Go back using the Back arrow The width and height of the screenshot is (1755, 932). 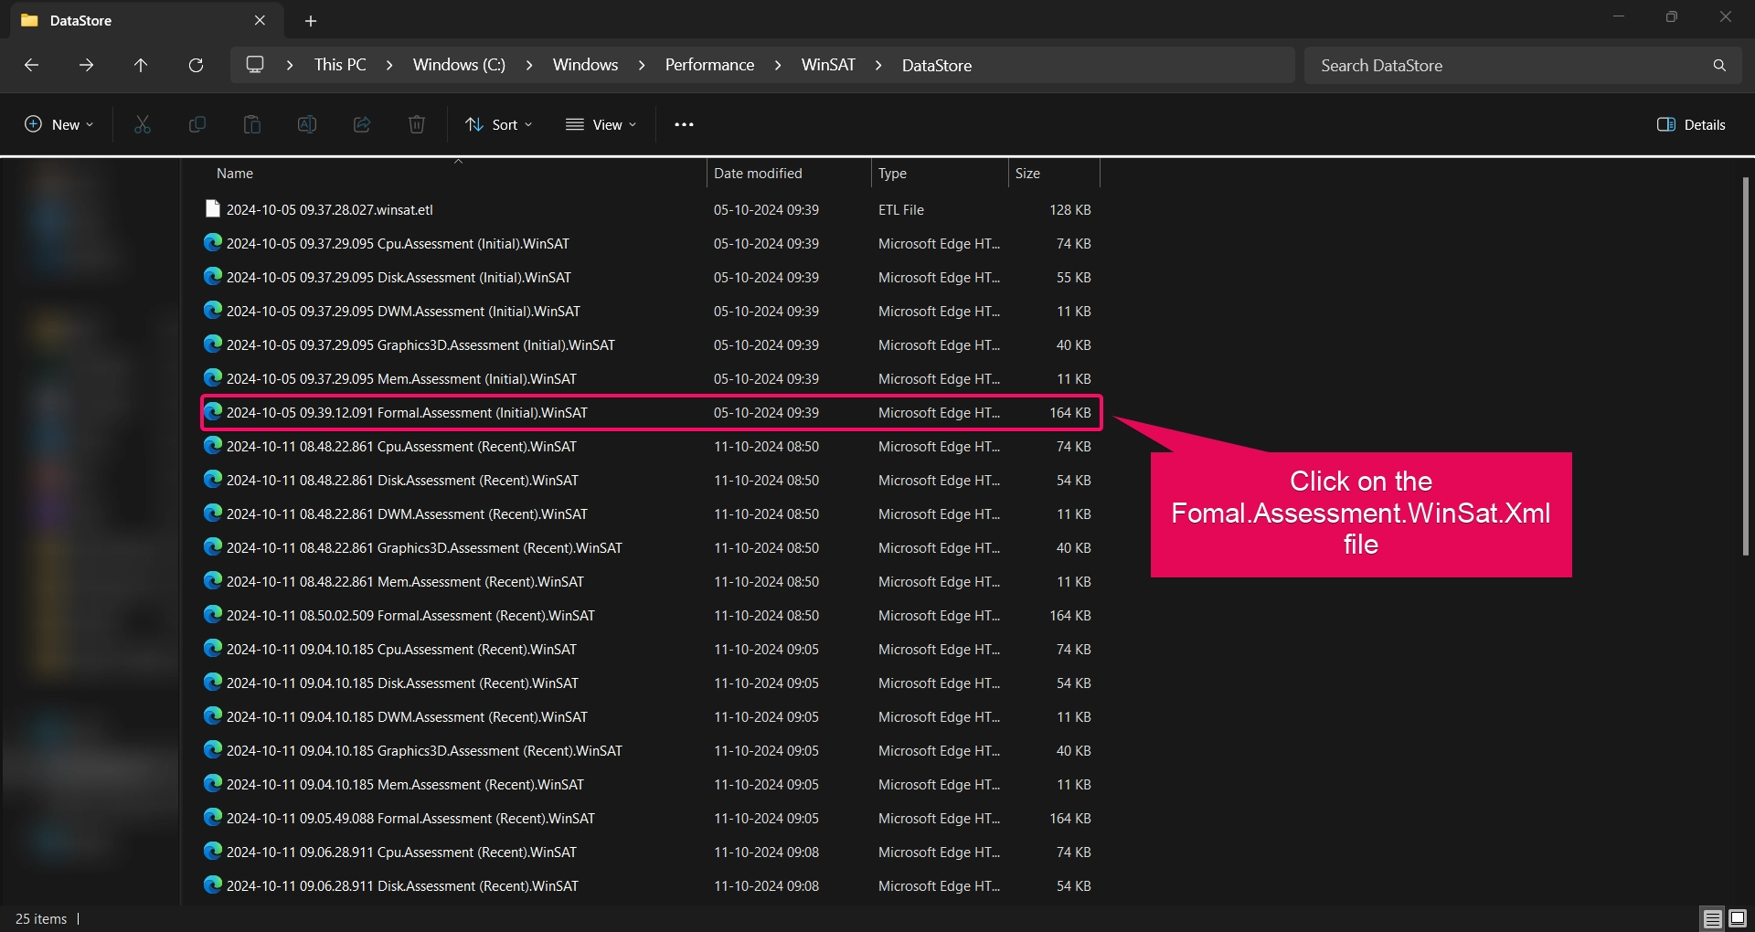(x=31, y=65)
